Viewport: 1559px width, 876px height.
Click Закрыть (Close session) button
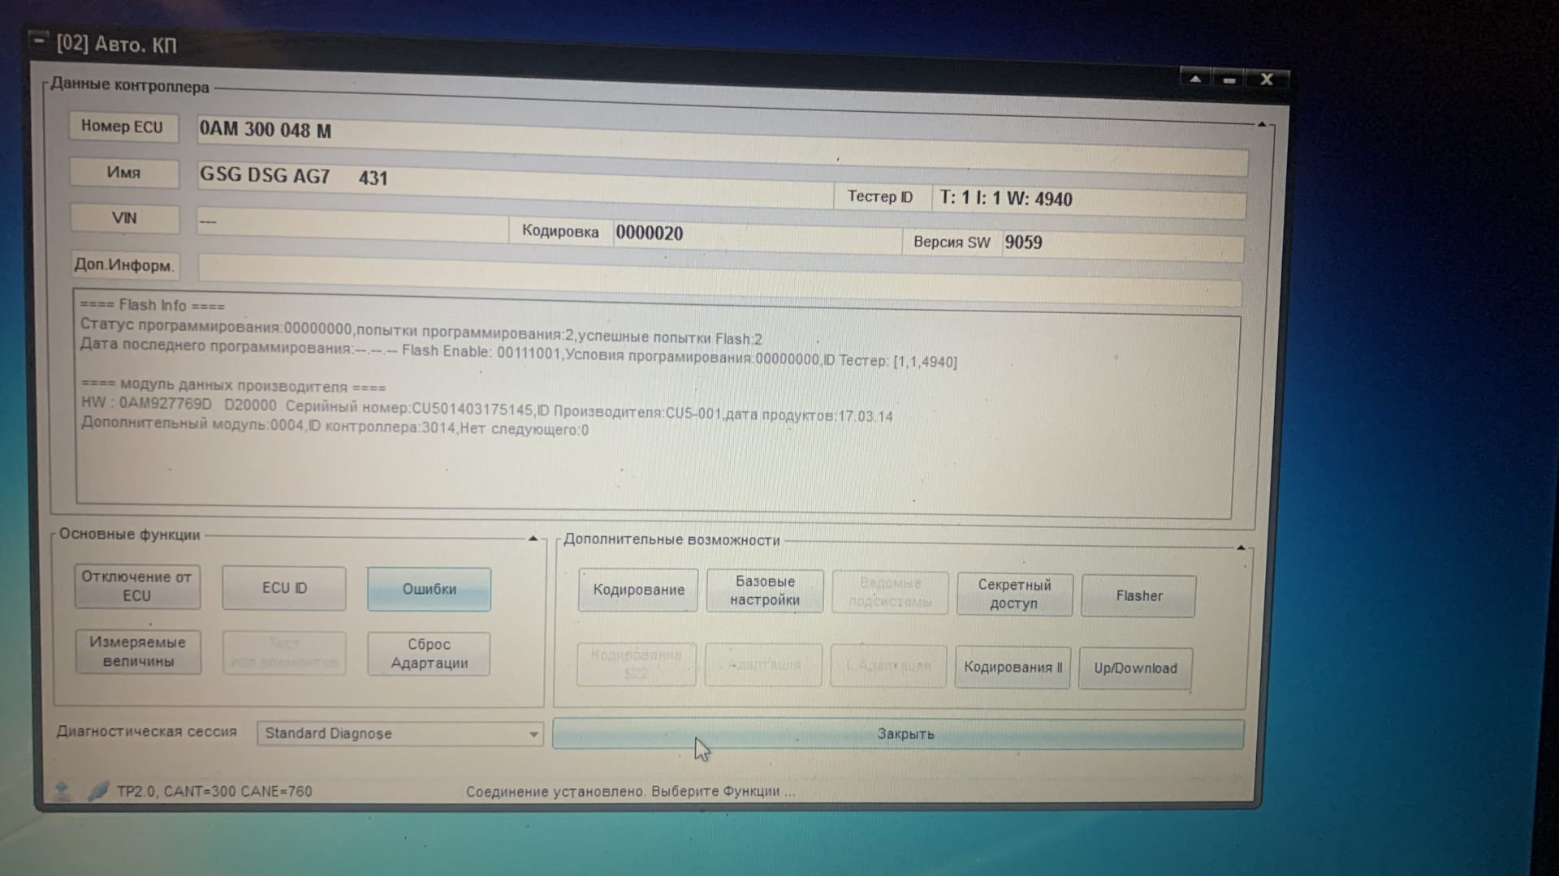click(903, 734)
